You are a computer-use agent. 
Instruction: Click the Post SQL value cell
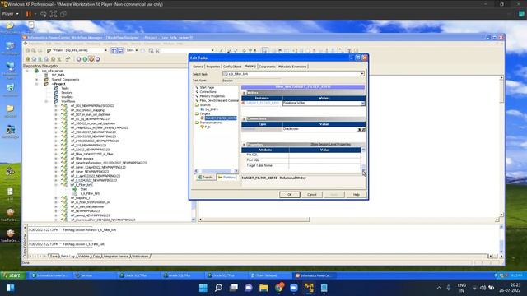pos(324,160)
